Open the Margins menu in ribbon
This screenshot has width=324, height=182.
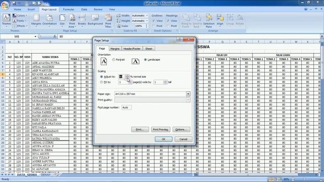click(36, 20)
